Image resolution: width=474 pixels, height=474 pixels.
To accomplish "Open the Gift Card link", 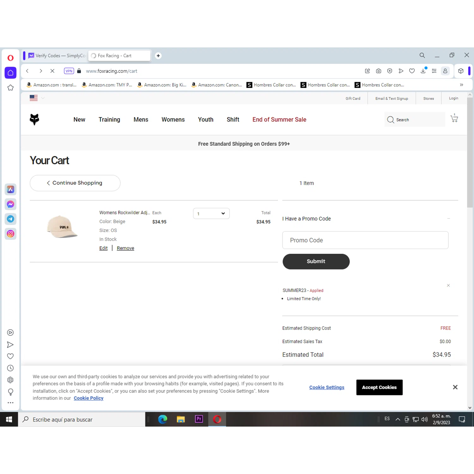I will tap(353, 99).
